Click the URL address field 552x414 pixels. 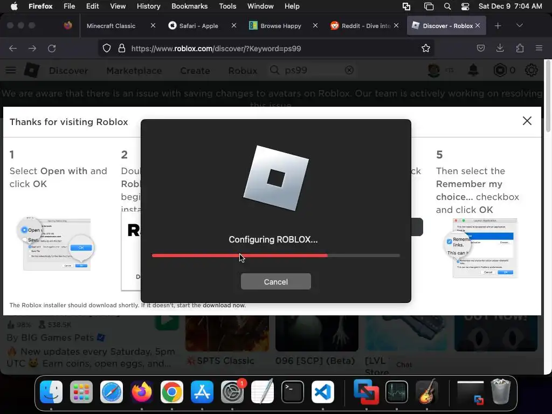[x=266, y=48]
